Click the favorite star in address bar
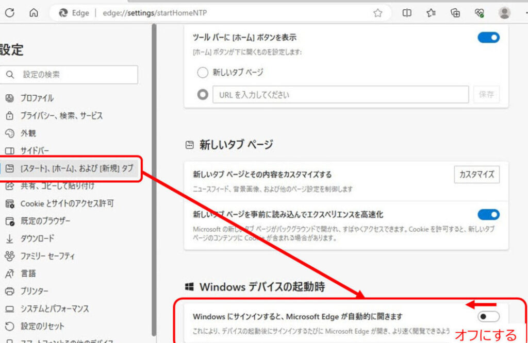 point(377,13)
